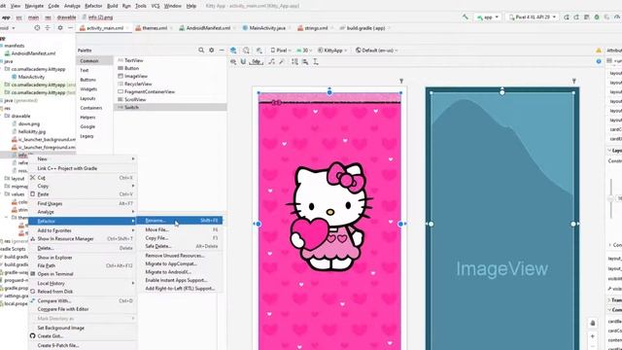Screen dimensions: 622x350
Task: Click the clear constraints icon
Action: pos(272,62)
